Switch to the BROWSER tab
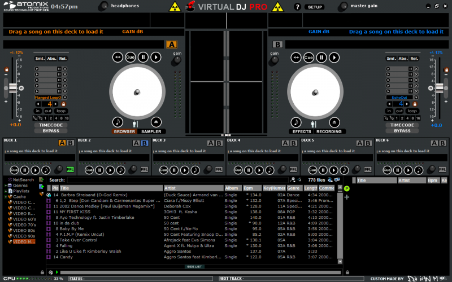The image size is (452, 282). coord(124,131)
